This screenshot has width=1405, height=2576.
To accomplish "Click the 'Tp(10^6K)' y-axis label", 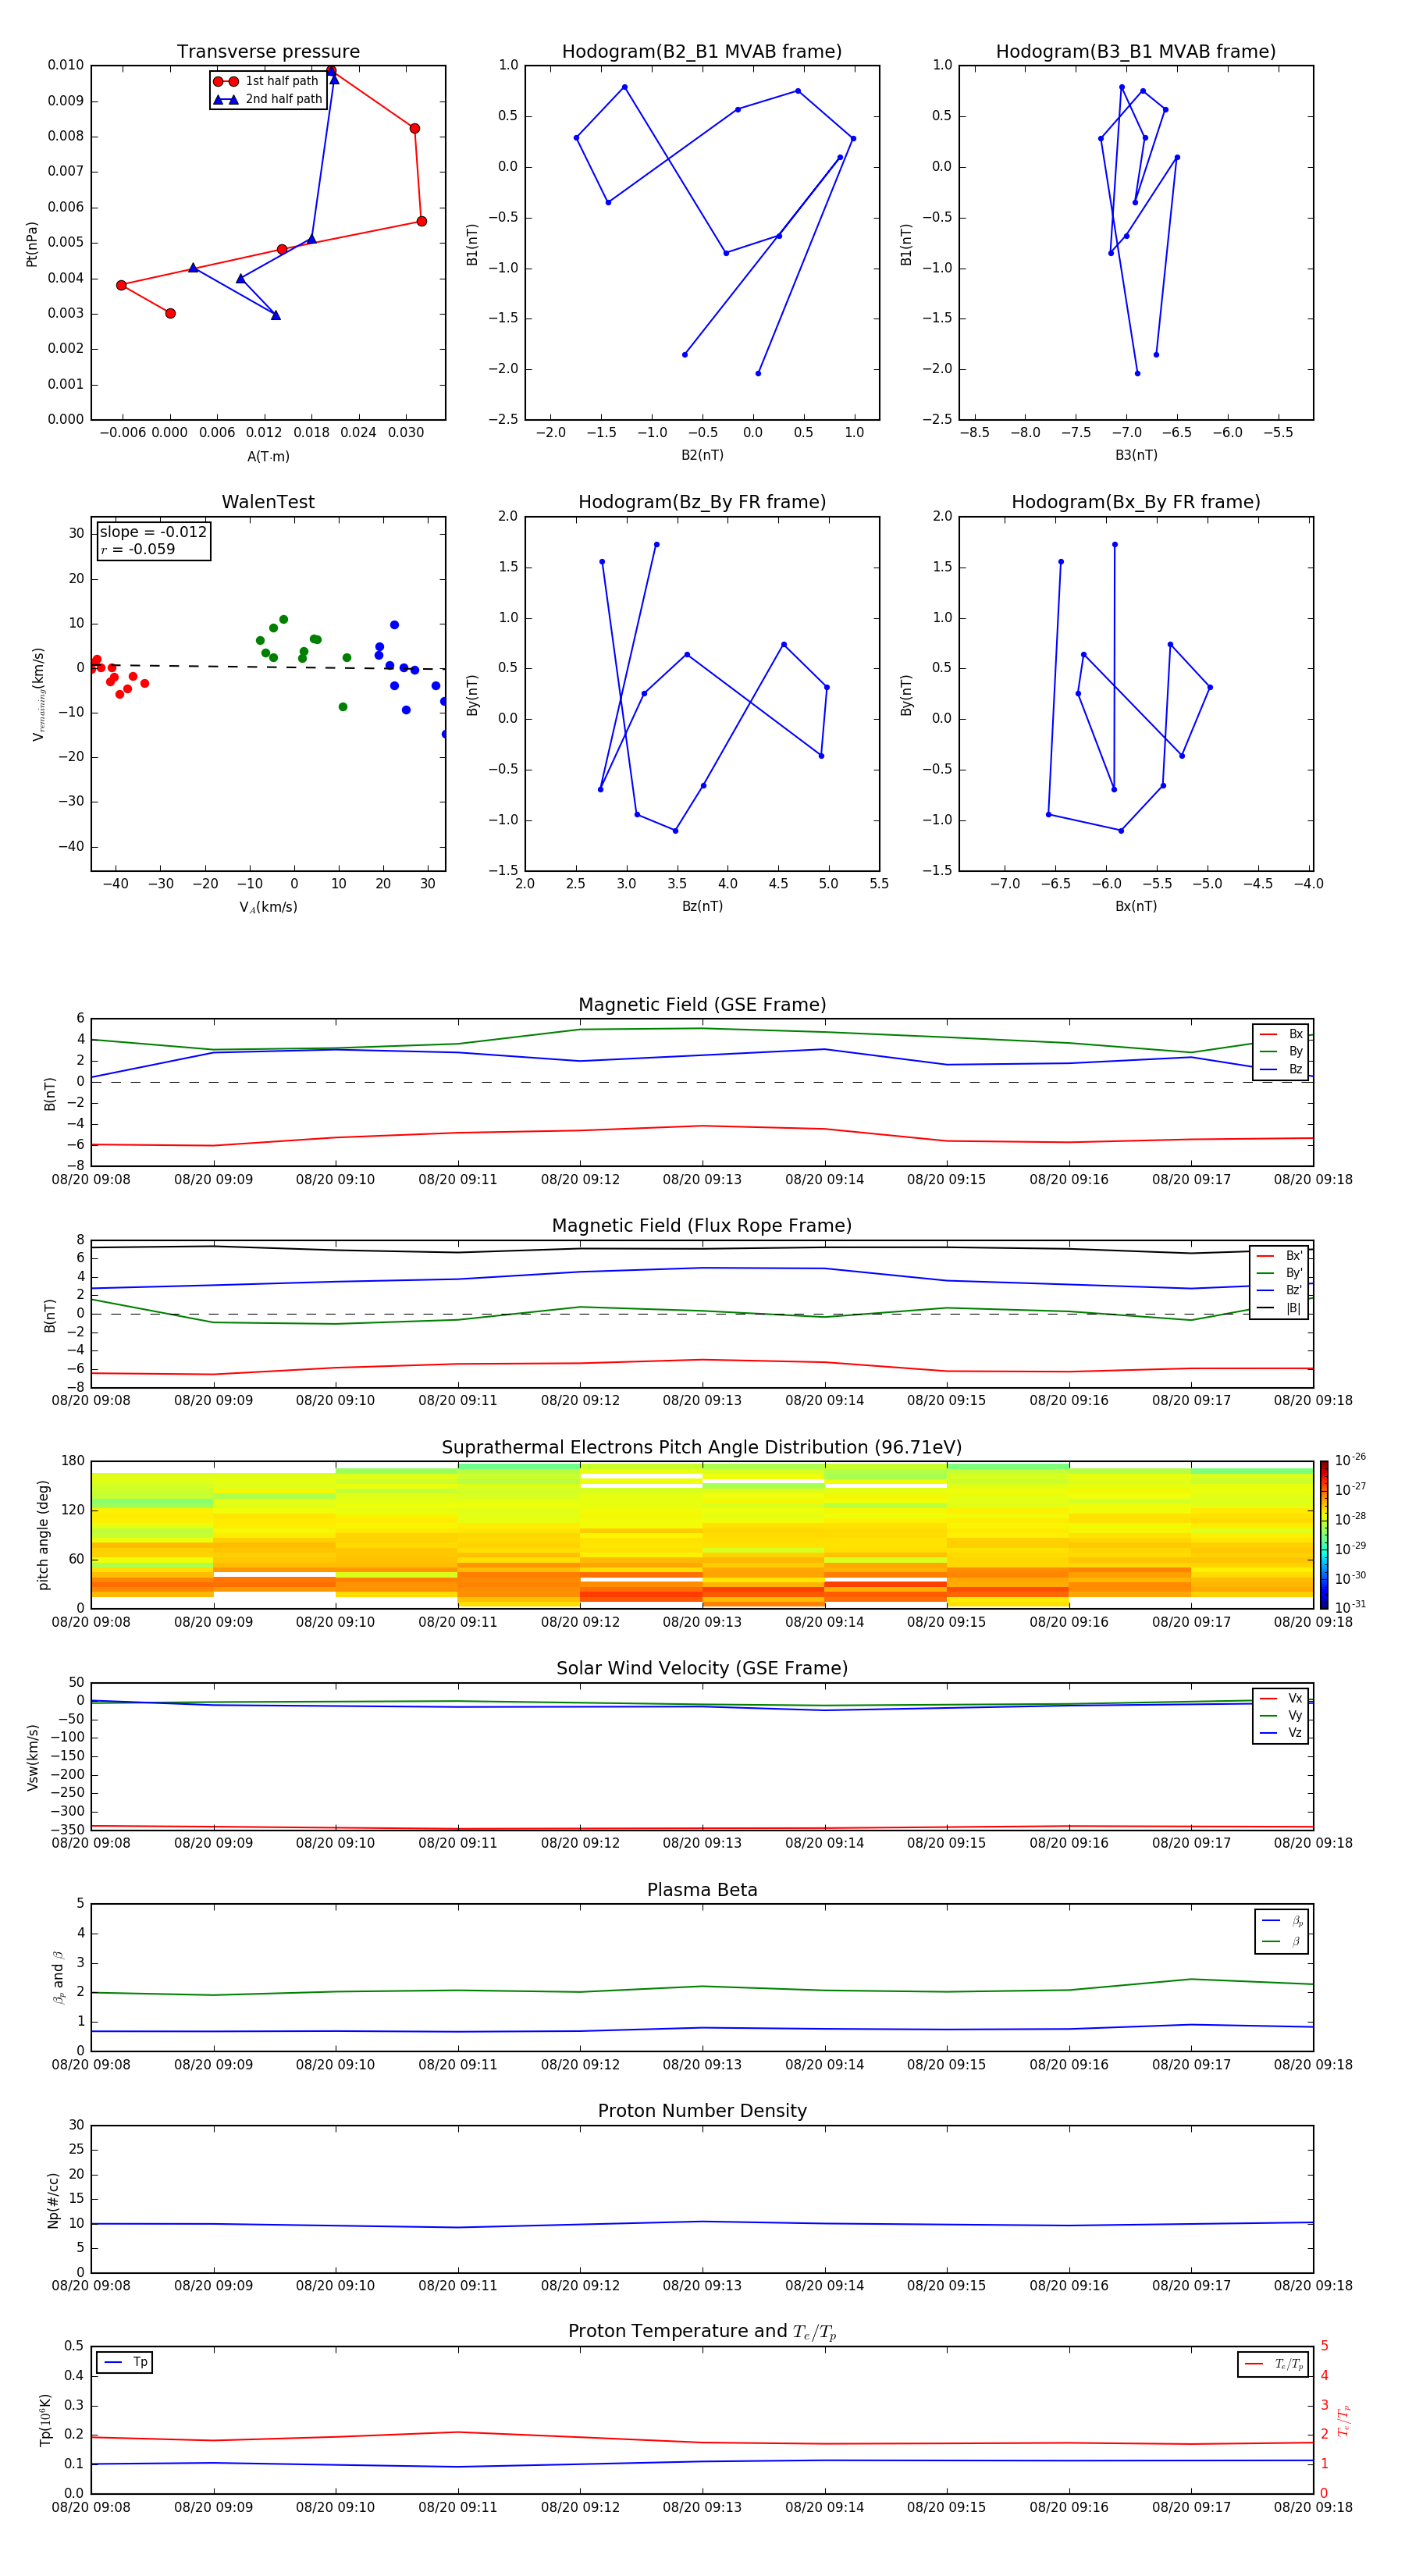I will click(45, 2421).
